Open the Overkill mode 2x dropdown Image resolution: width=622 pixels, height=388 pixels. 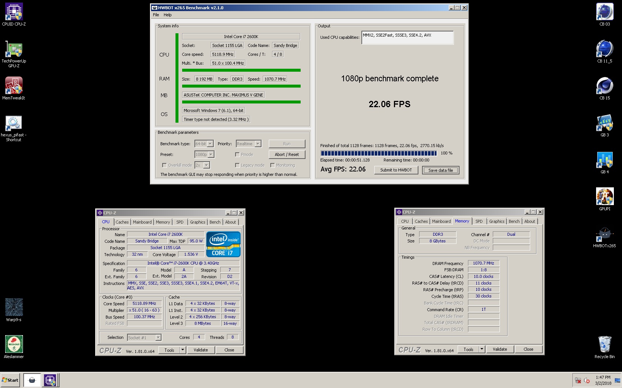tap(203, 165)
